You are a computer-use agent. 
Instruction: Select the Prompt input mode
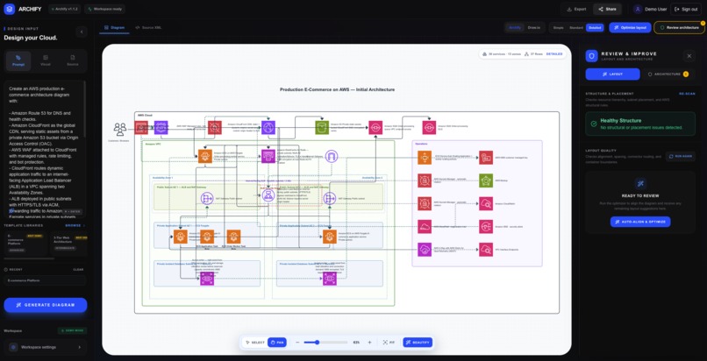(18, 61)
